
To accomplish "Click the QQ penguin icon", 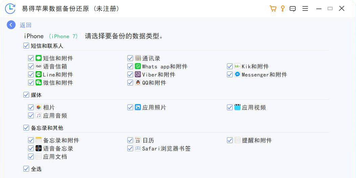I will (138, 82).
